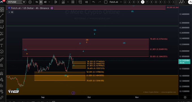Switch to the 4D timeframe

[x=45, y=2]
